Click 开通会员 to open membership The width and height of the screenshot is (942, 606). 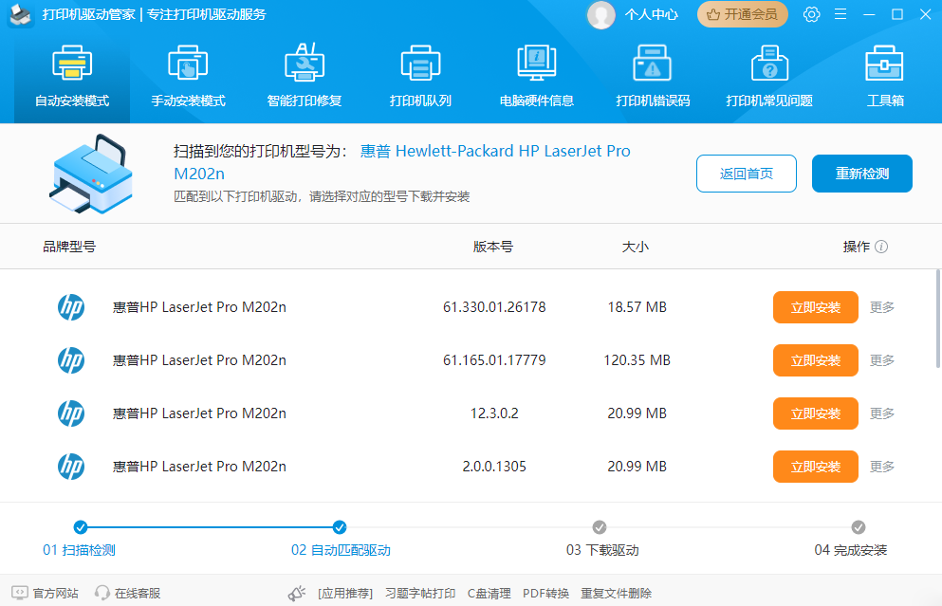[743, 14]
